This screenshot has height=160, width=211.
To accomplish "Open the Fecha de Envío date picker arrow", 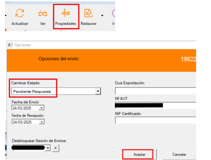I will pyautogui.click(x=41, y=108).
